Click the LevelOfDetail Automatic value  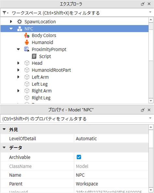tap(111, 139)
